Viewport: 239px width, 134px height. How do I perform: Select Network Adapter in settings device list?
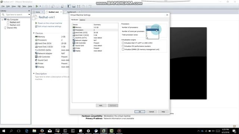95,40
